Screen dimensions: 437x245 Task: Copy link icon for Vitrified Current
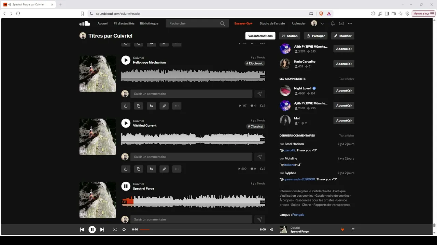139,169
